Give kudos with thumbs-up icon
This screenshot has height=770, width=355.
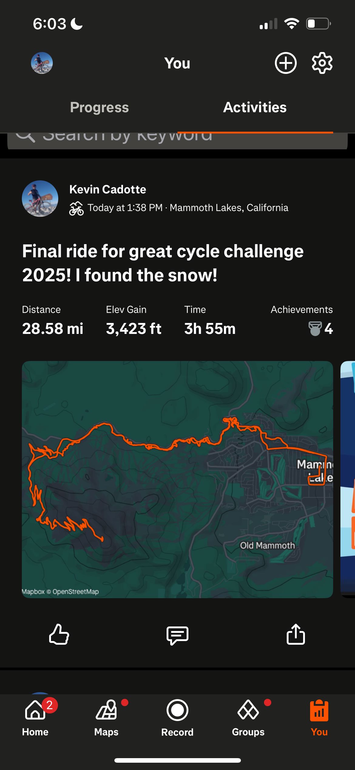[59, 634]
